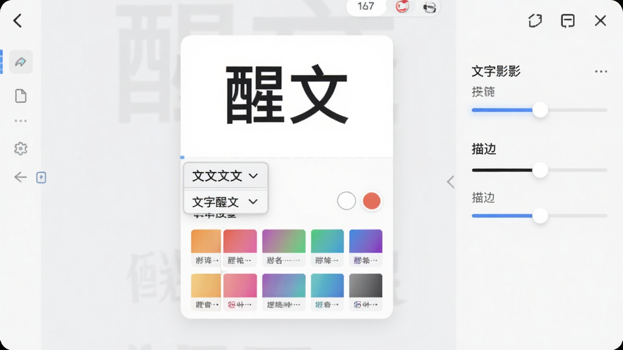Click the rotate-crop icon in top right
This screenshot has height=350, width=623.
(535, 21)
